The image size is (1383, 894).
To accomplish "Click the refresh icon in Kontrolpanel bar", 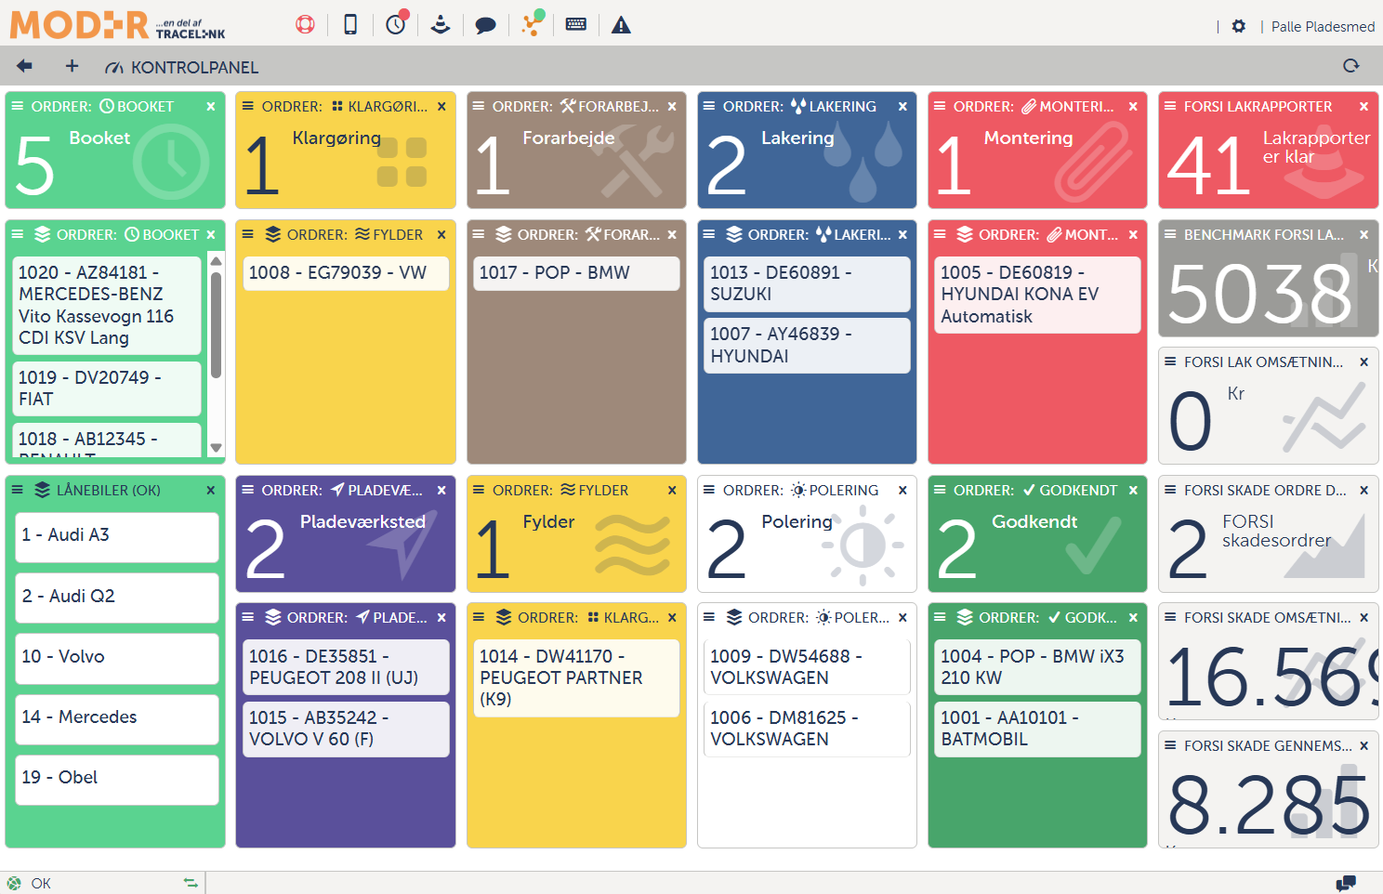I will click(1351, 66).
